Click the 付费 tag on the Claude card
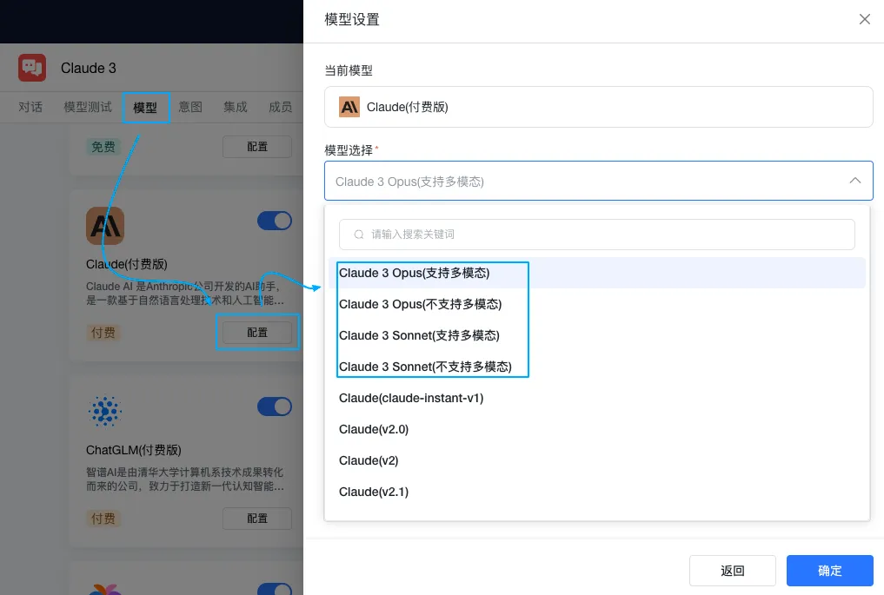Viewport: 884px width, 595px height. point(103,333)
